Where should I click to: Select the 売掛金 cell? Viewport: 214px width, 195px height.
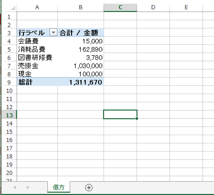pyautogui.click(x=37, y=65)
